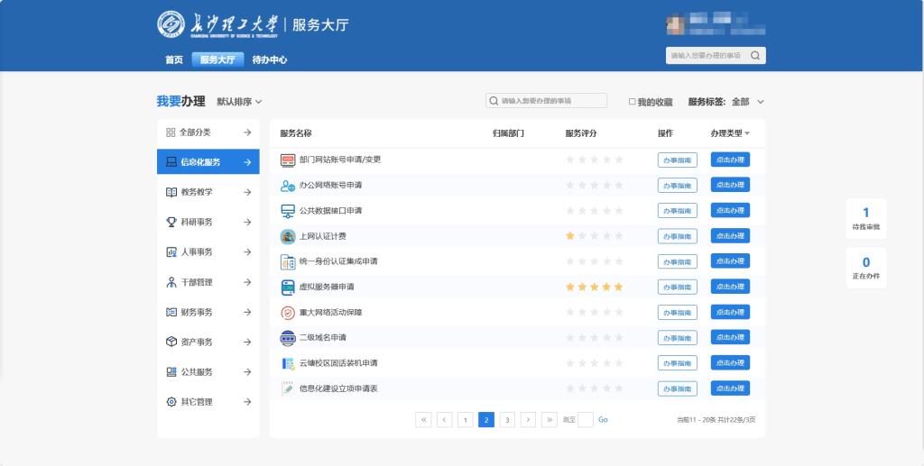Toggle the 我的收藏 checkbox

(x=633, y=102)
